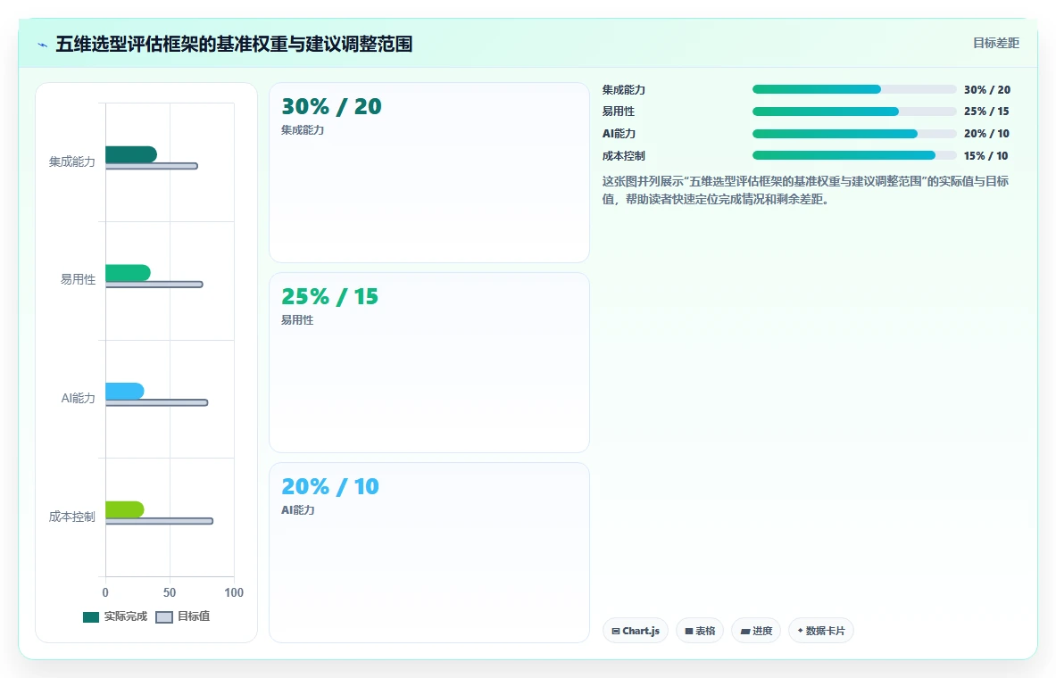Click the 20% / 10 value in progress list

pyautogui.click(x=986, y=134)
